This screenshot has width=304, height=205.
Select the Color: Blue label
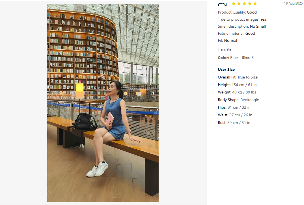228,58
